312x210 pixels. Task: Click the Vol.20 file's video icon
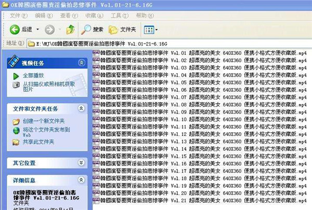point(96,193)
